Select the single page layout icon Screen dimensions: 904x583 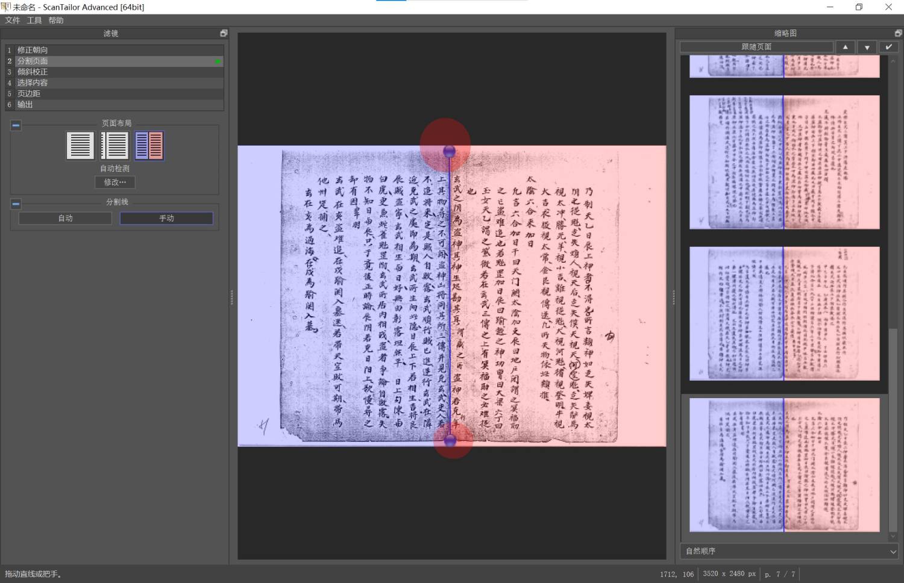click(x=80, y=146)
